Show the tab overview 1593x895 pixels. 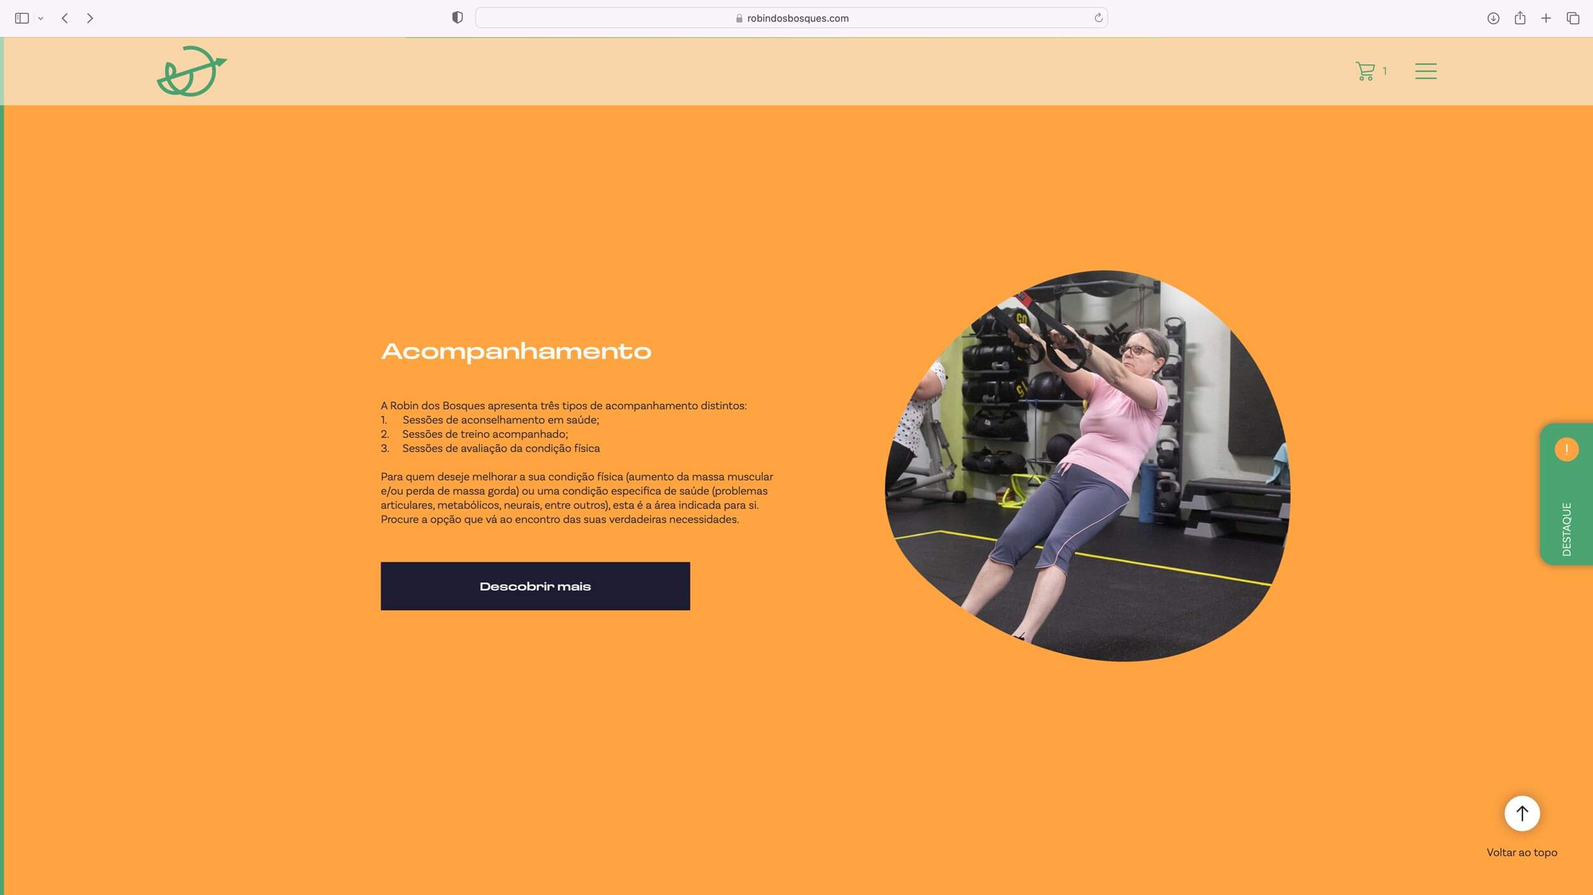click(1573, 18)
